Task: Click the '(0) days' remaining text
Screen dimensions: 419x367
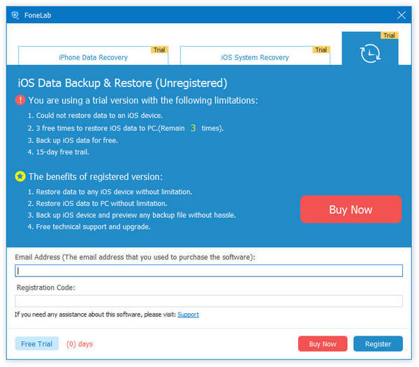Action: tap(80, 344)
